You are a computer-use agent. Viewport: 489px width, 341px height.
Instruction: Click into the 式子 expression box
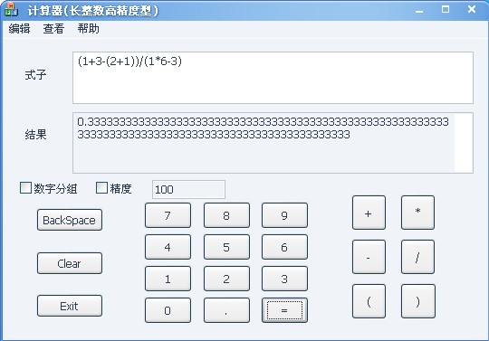[x=273, y=78]
